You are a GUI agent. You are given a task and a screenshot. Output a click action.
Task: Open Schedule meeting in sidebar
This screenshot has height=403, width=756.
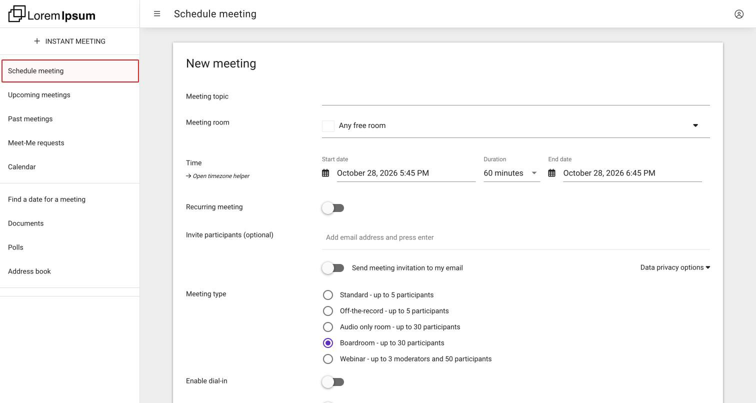pyautogui.click(x=70, y=71)
